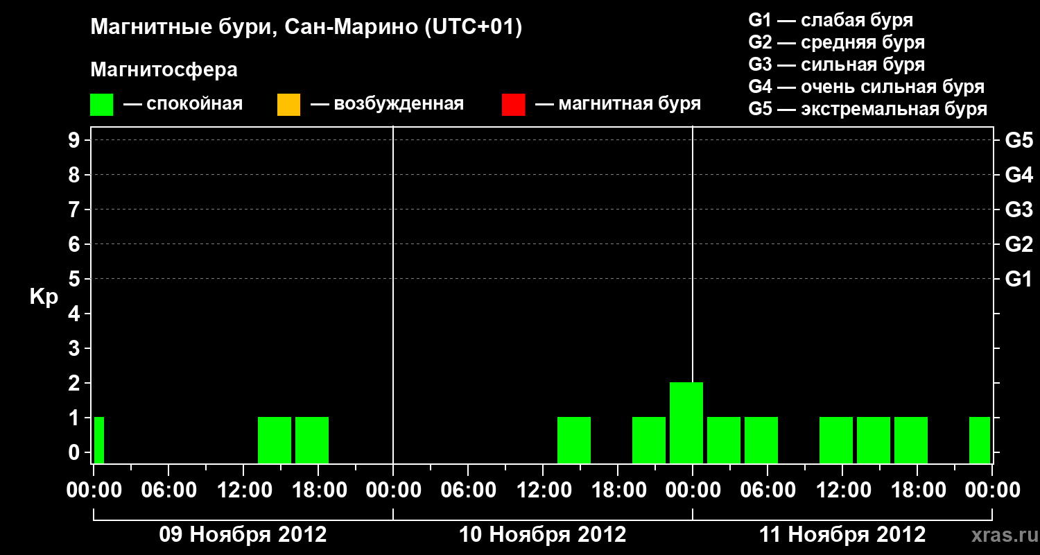Click the green 'спокойная' legend swatch
1040x555 pixels.
pyautogui.click(x=102, y=105)
